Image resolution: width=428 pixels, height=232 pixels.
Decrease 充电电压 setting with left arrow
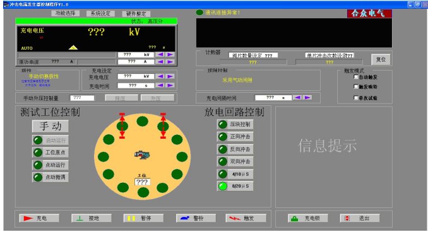[x=160, y=76]
